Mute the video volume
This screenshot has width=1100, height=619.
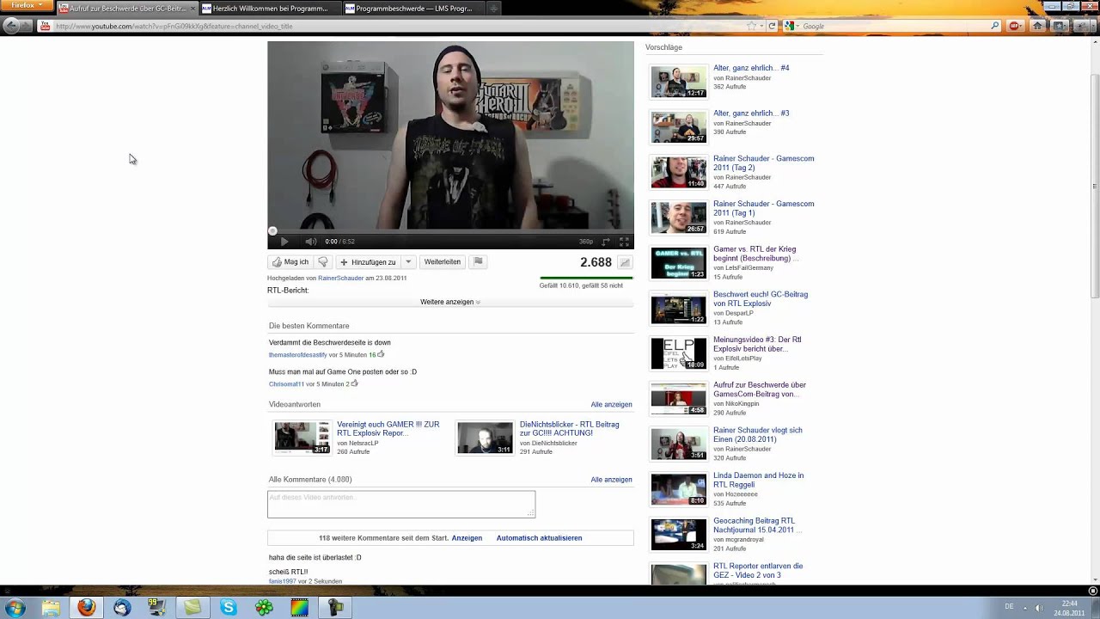[x=310, y=242]
